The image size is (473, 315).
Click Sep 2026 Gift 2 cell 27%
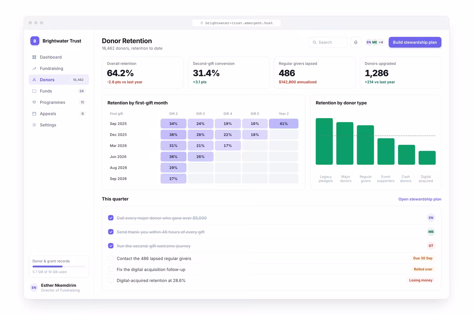(x=173, y=179)
